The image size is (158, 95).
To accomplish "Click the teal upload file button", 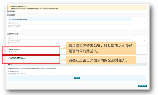I will (x=77, y=78).
